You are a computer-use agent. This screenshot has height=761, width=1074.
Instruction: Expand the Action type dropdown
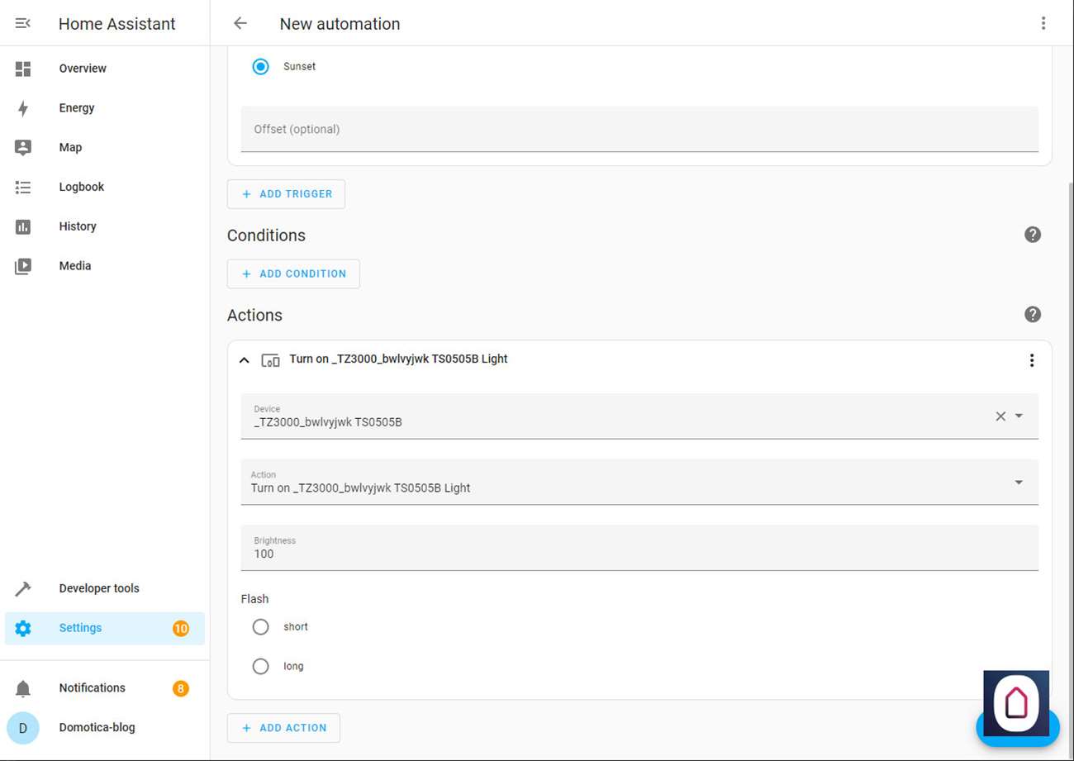pos(1019,483)
